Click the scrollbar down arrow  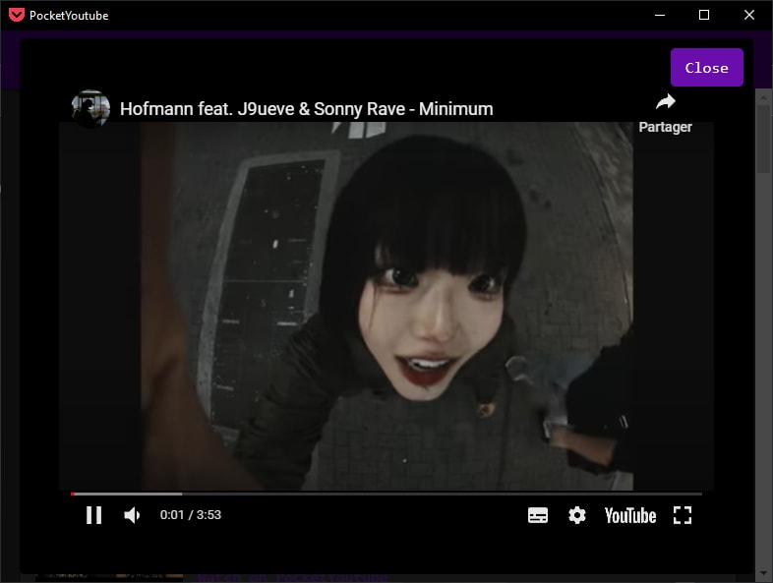point(763,573)
